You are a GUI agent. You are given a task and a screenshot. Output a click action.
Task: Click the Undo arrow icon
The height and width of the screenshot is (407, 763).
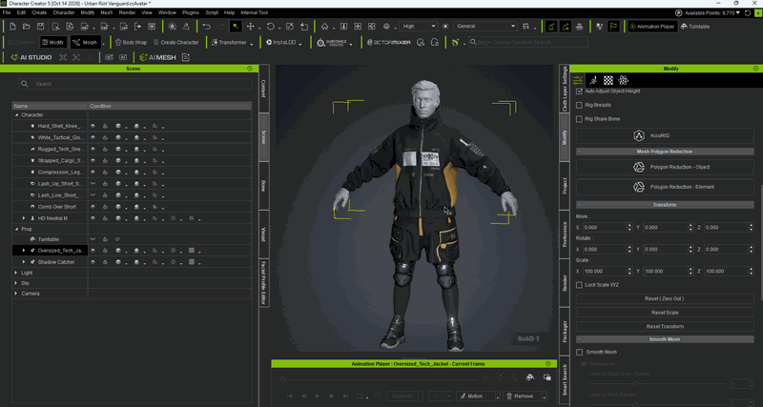point(207,27)
